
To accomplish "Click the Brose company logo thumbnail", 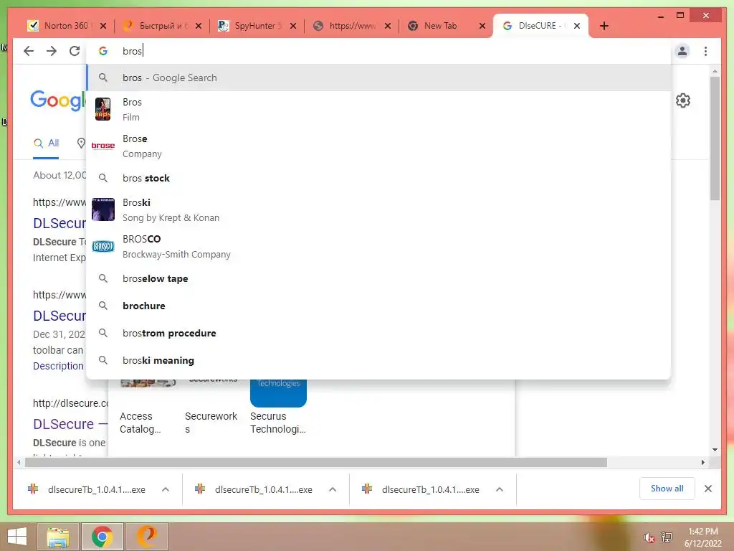I will [103, 146].
